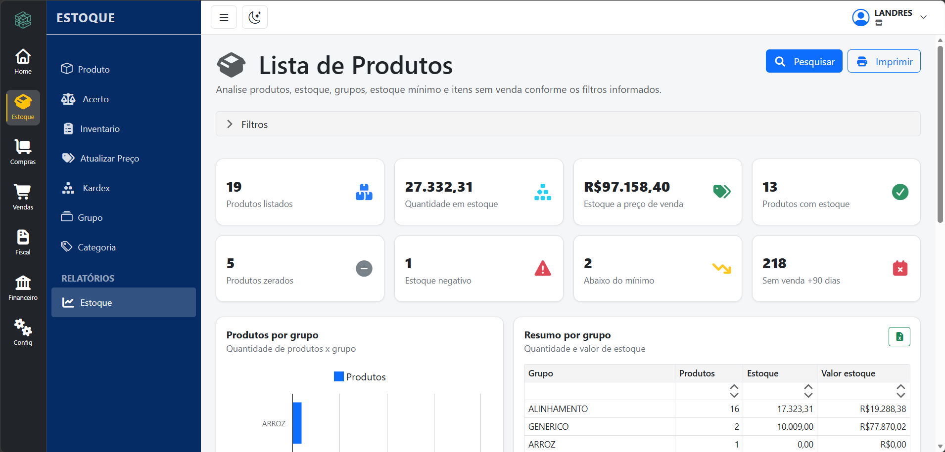945x452 pixels.
Task: Click the page vertical scrollbar
Action: click(x=940, y=133)
